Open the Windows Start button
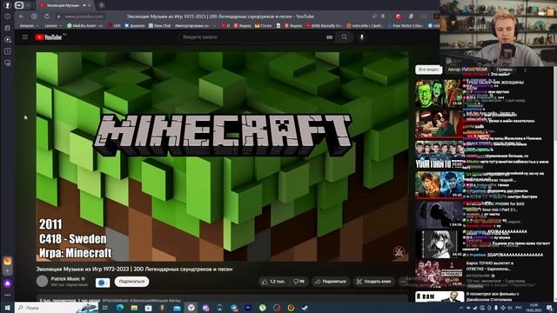The image size is (557, 313). [7, 308]
